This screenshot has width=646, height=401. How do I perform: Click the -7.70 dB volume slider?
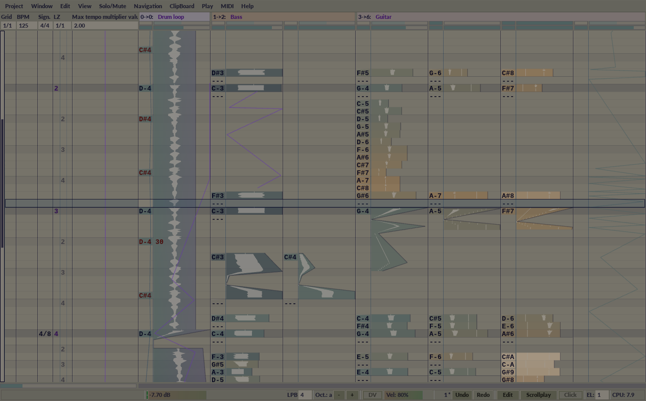point(176,395)
